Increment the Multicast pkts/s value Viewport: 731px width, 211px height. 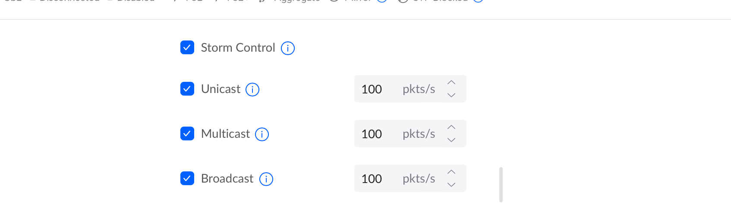coord(451,127)
